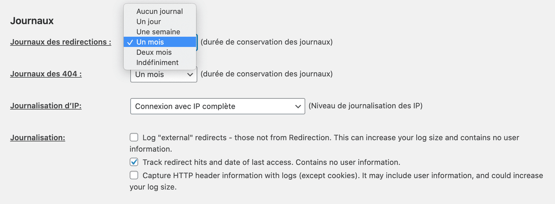555x204 pixels.
Task: Tick the "Capture HTTP header information" checkbox
Action: coord(134,175)
